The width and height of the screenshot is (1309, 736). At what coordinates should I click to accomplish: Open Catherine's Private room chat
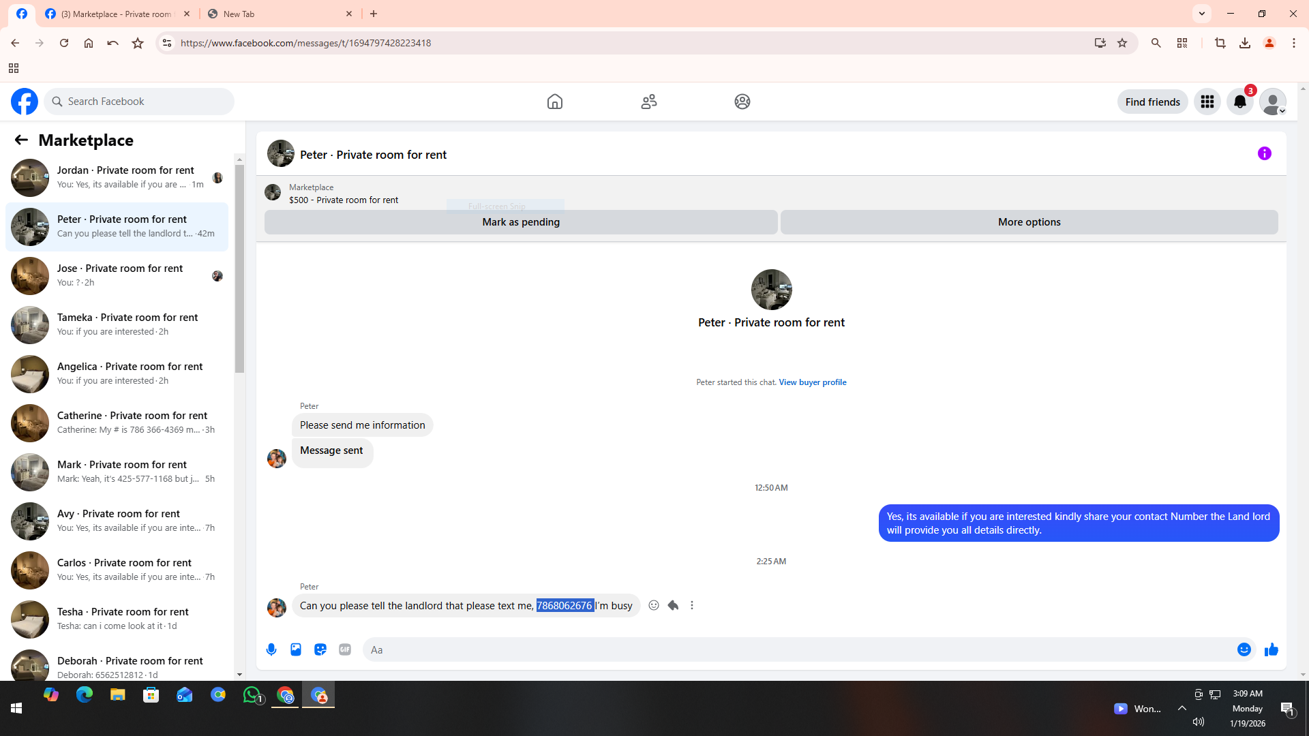[117, 423]
